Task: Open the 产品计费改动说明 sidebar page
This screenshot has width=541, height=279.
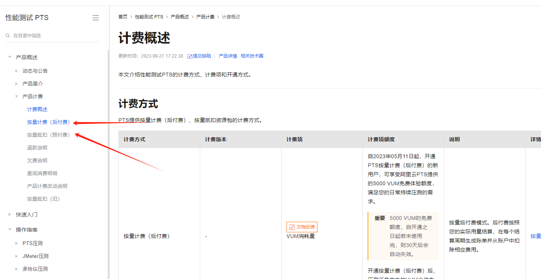Action: (x=48, y=186)
